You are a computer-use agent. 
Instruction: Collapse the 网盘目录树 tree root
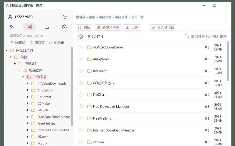[x=6, y=50]
